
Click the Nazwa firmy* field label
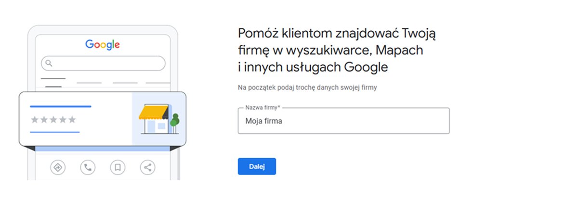point(263,108)
